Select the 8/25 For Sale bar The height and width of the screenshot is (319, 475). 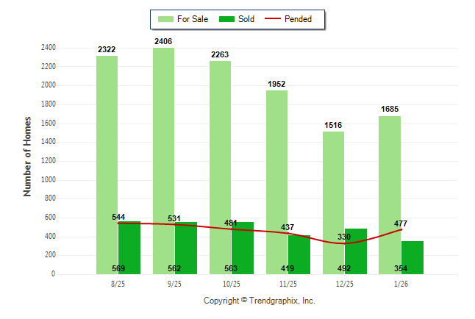click(107, 147)
